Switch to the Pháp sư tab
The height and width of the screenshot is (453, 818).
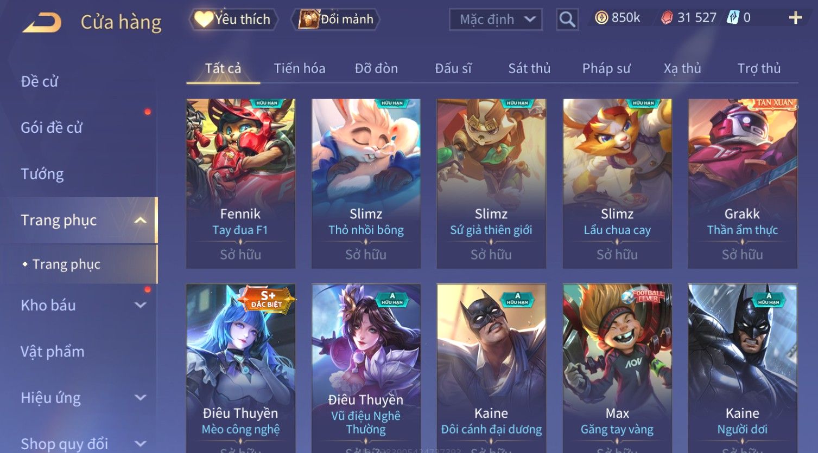click(606, 68)
